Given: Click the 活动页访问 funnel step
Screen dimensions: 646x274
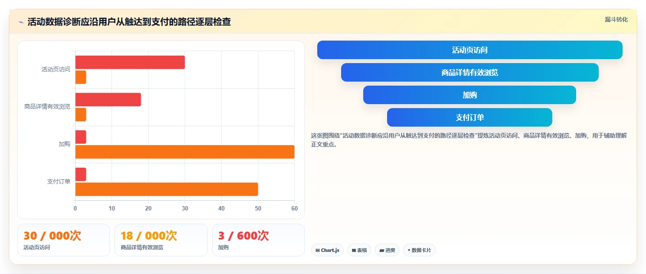Looking at the screenshot, I should click(470, 50).
